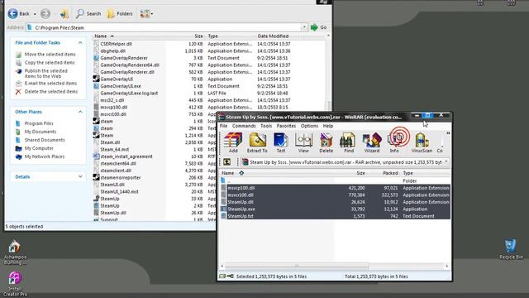
Task: Click Move the selected items link
Action: click(50, 55)
